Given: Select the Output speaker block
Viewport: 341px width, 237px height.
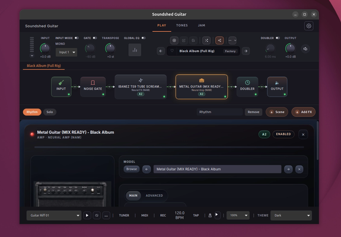Looking at the screenshot, I should [x=277, y=87].
